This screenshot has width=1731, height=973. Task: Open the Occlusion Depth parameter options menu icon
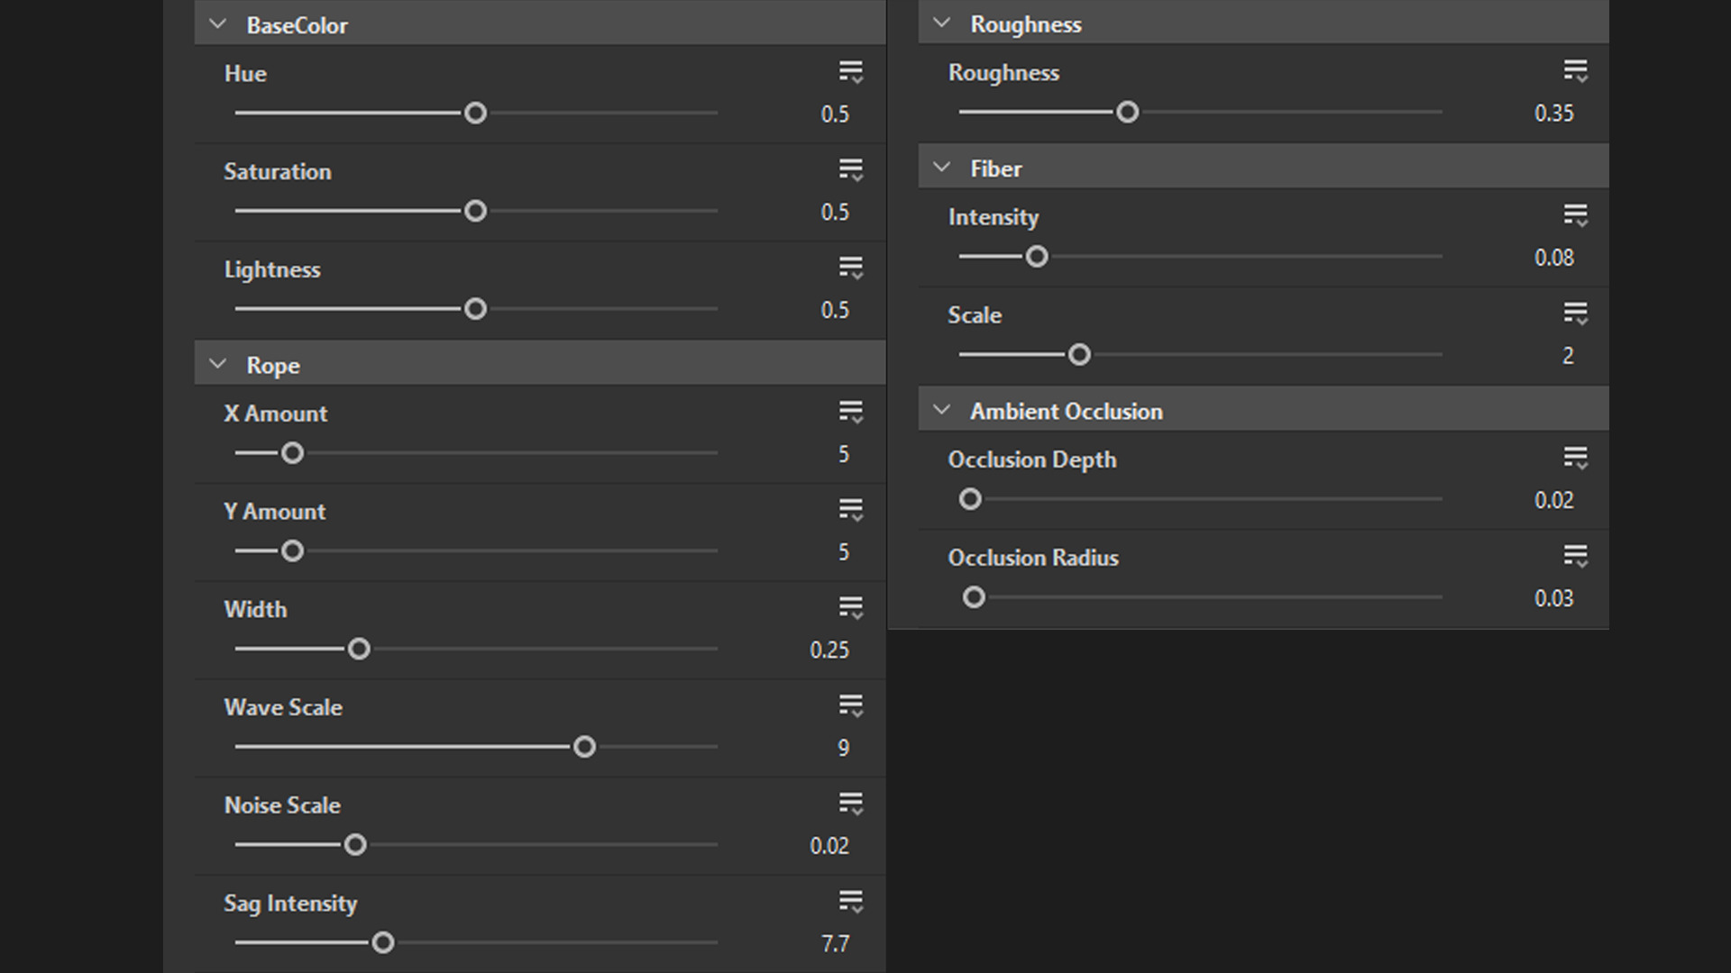[1575, 458]
